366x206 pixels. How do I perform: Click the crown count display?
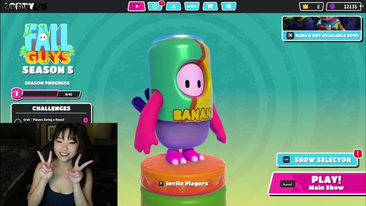click(311, 6)
